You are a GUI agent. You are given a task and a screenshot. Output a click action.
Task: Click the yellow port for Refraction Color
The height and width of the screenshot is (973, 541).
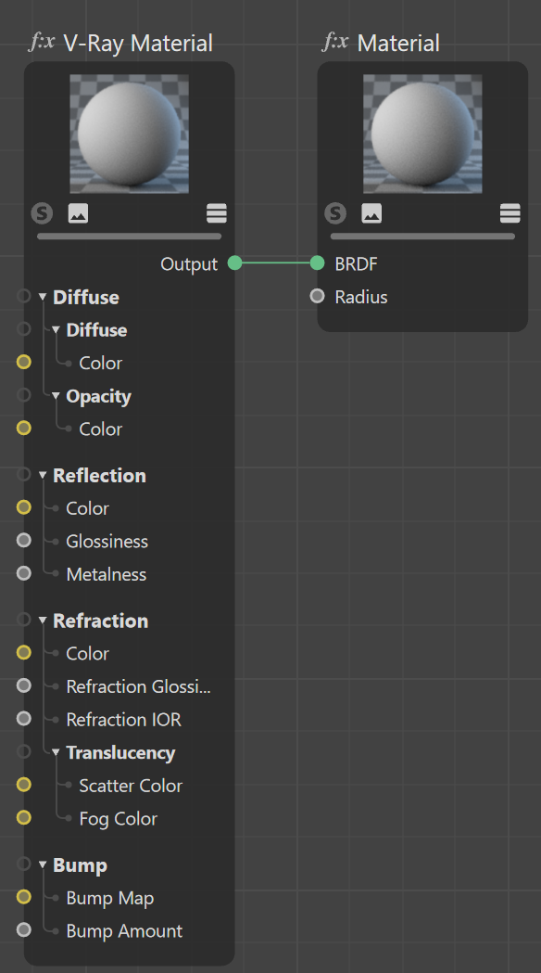23,652
